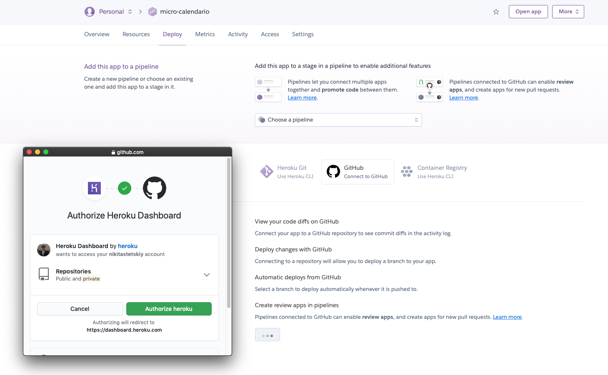Select Container Registry deployment method
Image resolution: width=608 pixels, height=375 pixels.
(x=434, y=171)
